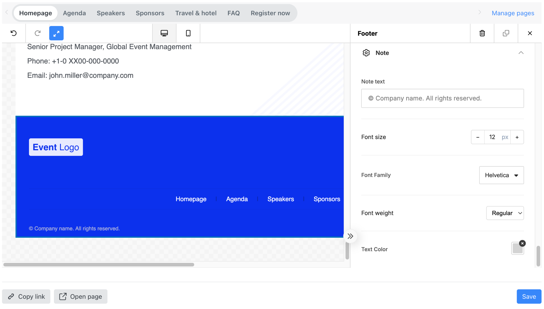Click the undo arrow icon

coord(14,33)
